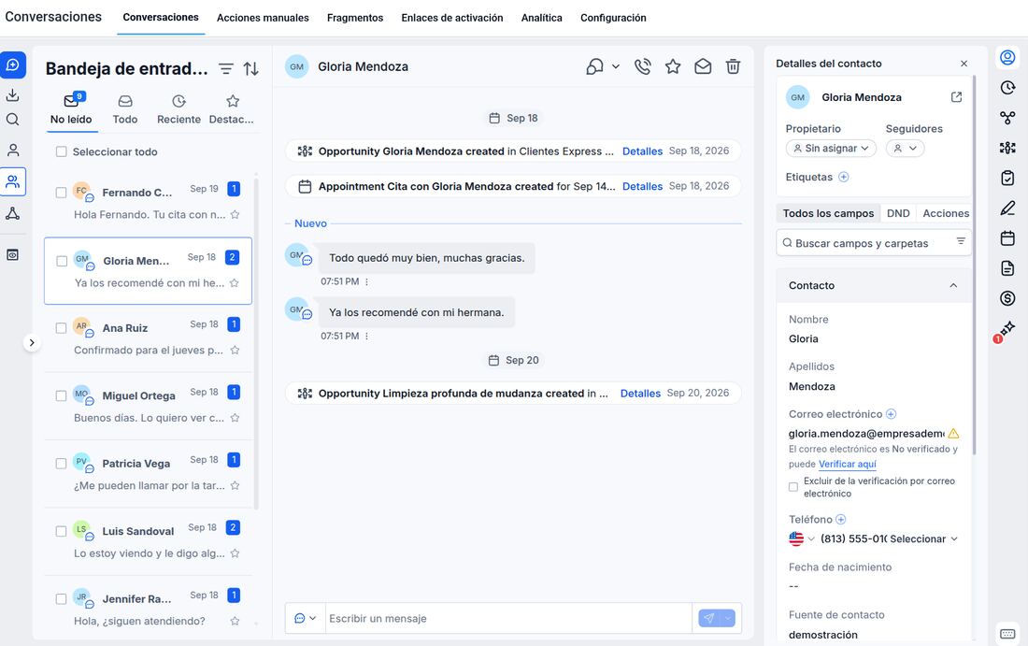Switch to Acciones manuales tab

coord(263,18)
